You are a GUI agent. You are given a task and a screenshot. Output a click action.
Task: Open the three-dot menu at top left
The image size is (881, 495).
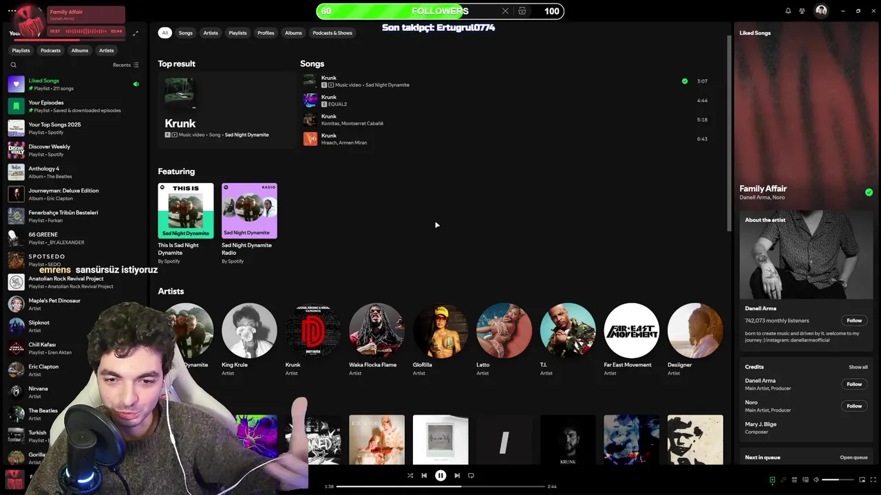(12, 11)
